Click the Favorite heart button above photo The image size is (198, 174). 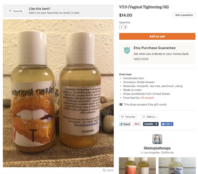pyautogui.click(x=16, y=11)
